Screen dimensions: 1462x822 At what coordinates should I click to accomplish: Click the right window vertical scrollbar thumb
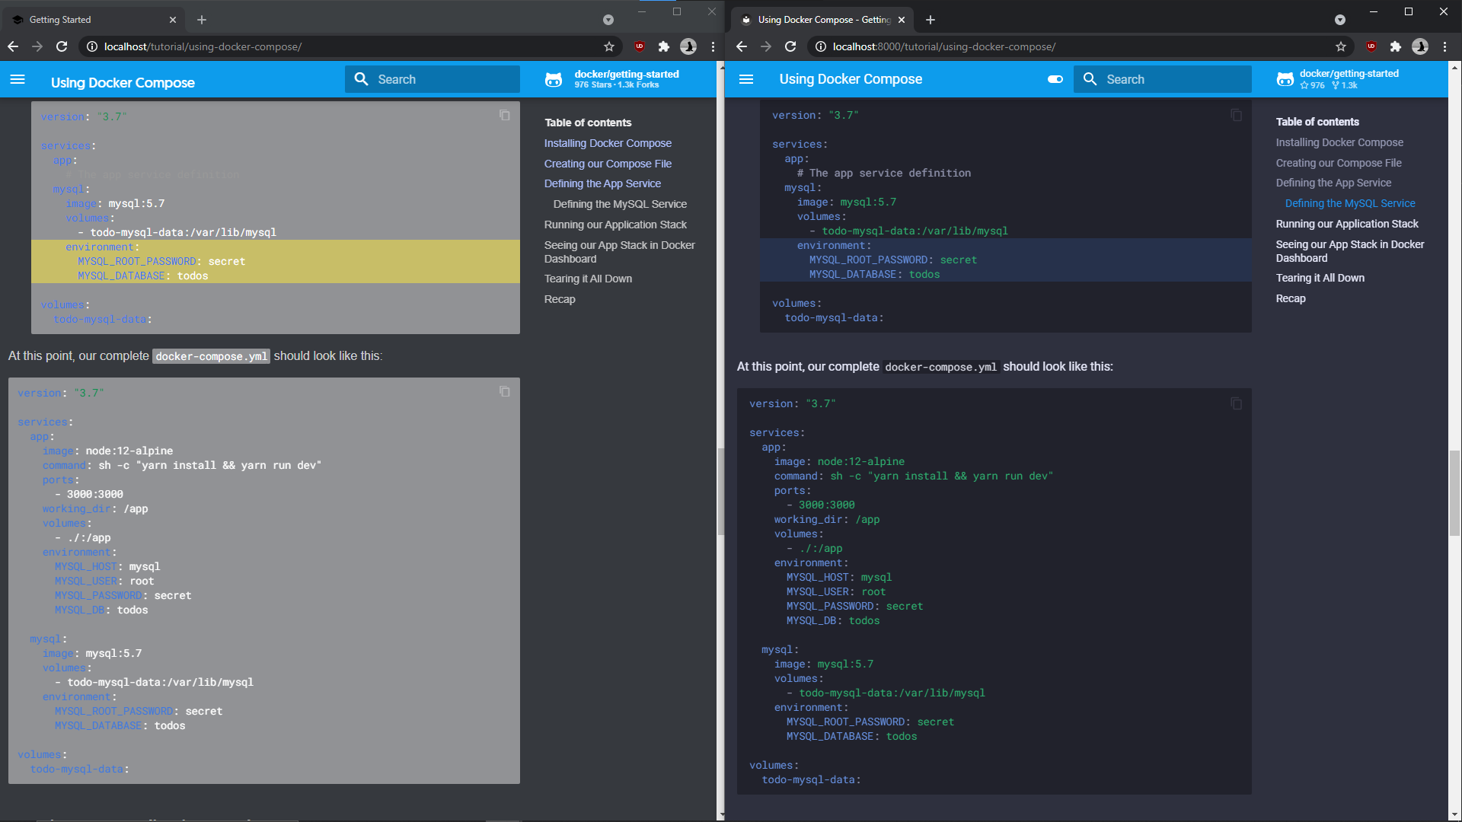(1454, 493)
